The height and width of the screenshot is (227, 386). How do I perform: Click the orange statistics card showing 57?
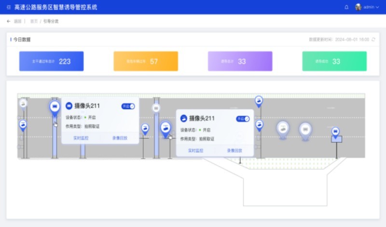tap(146, 61)
